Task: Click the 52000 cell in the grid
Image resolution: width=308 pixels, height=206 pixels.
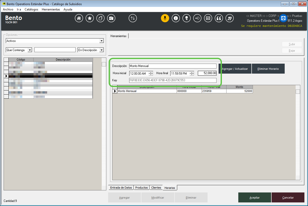Action: coord(240,91)
